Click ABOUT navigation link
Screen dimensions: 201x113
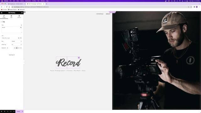point(108,14)
